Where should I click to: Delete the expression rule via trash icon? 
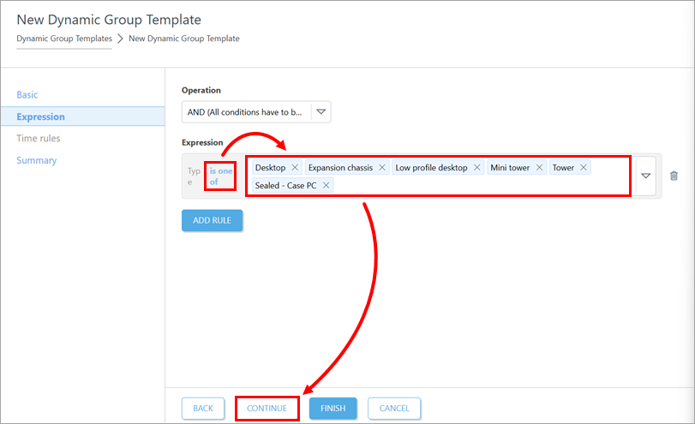674,176
